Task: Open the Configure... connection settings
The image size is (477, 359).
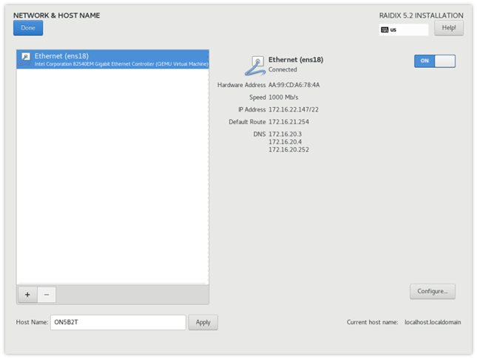Action: point(432,291)
